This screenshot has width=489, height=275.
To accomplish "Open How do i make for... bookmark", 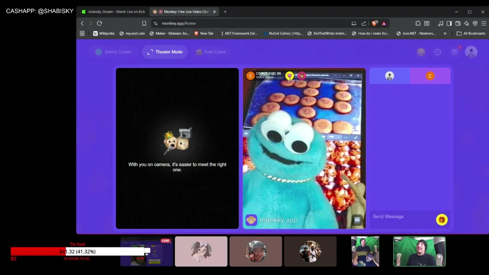I will (x=371, y=34).
